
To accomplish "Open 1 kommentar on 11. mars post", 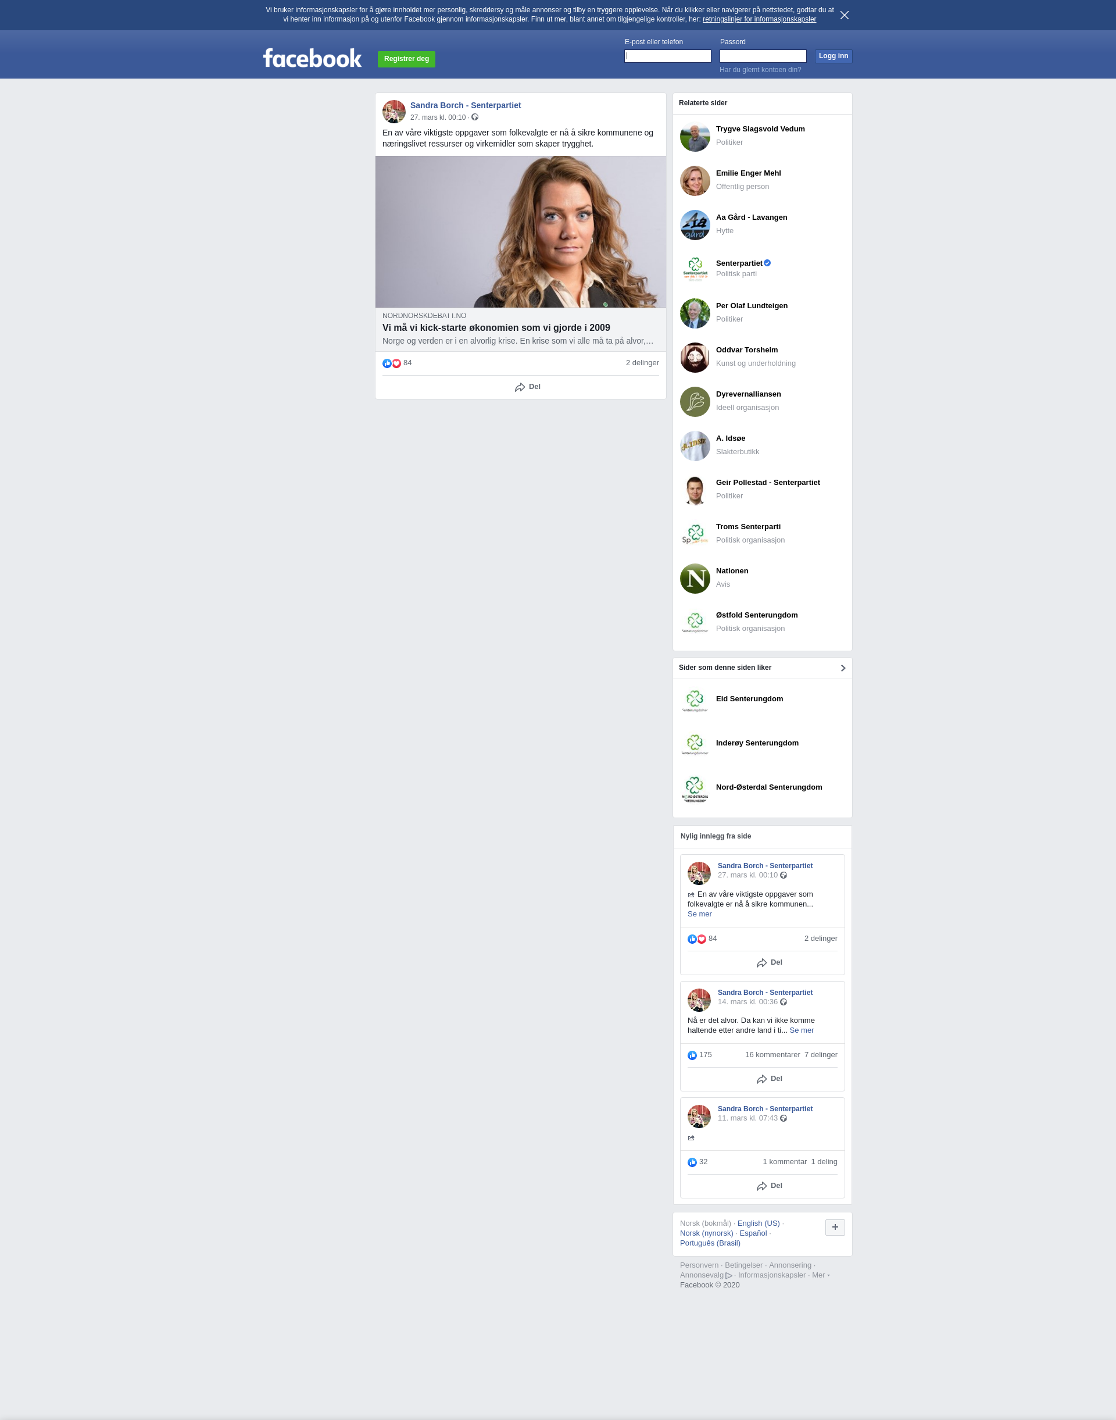I will [x=784, y=1162].
